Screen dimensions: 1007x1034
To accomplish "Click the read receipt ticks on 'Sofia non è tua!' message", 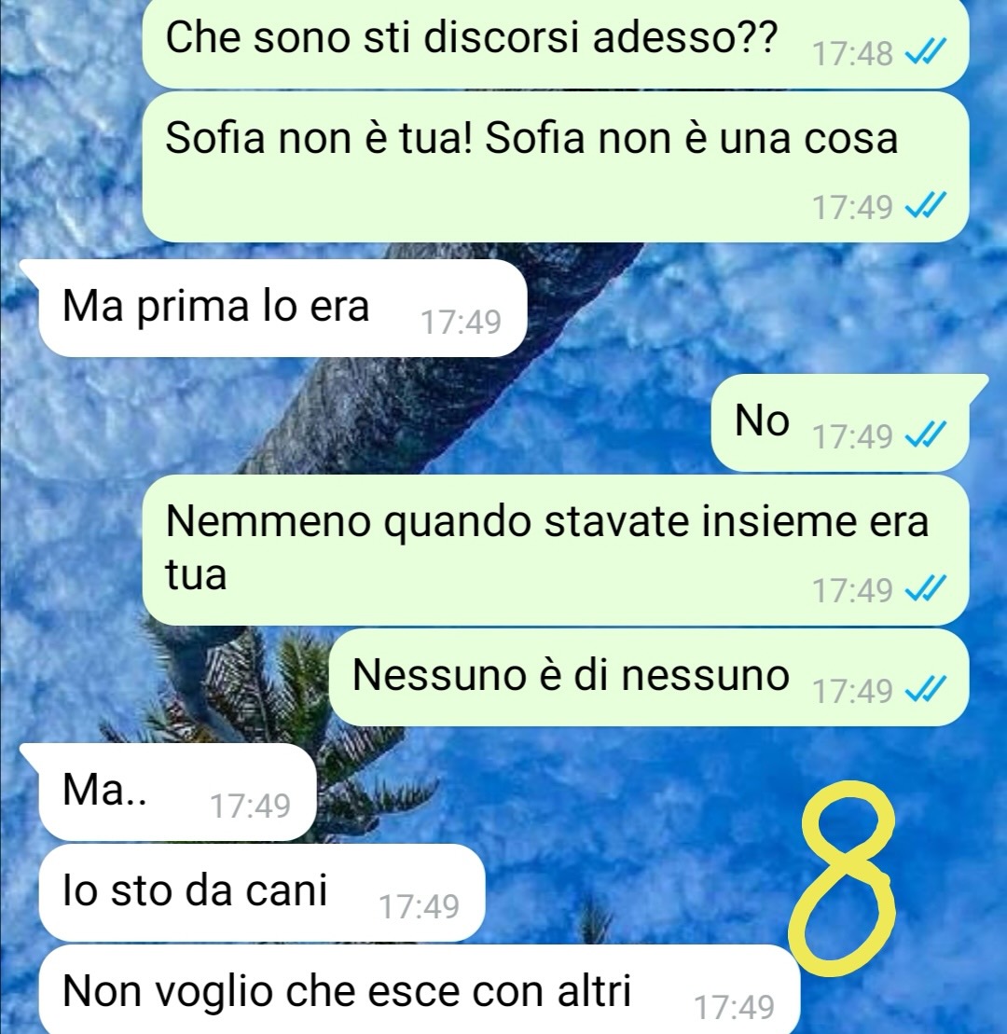I will pyautogui.click(x=926, y=206).
